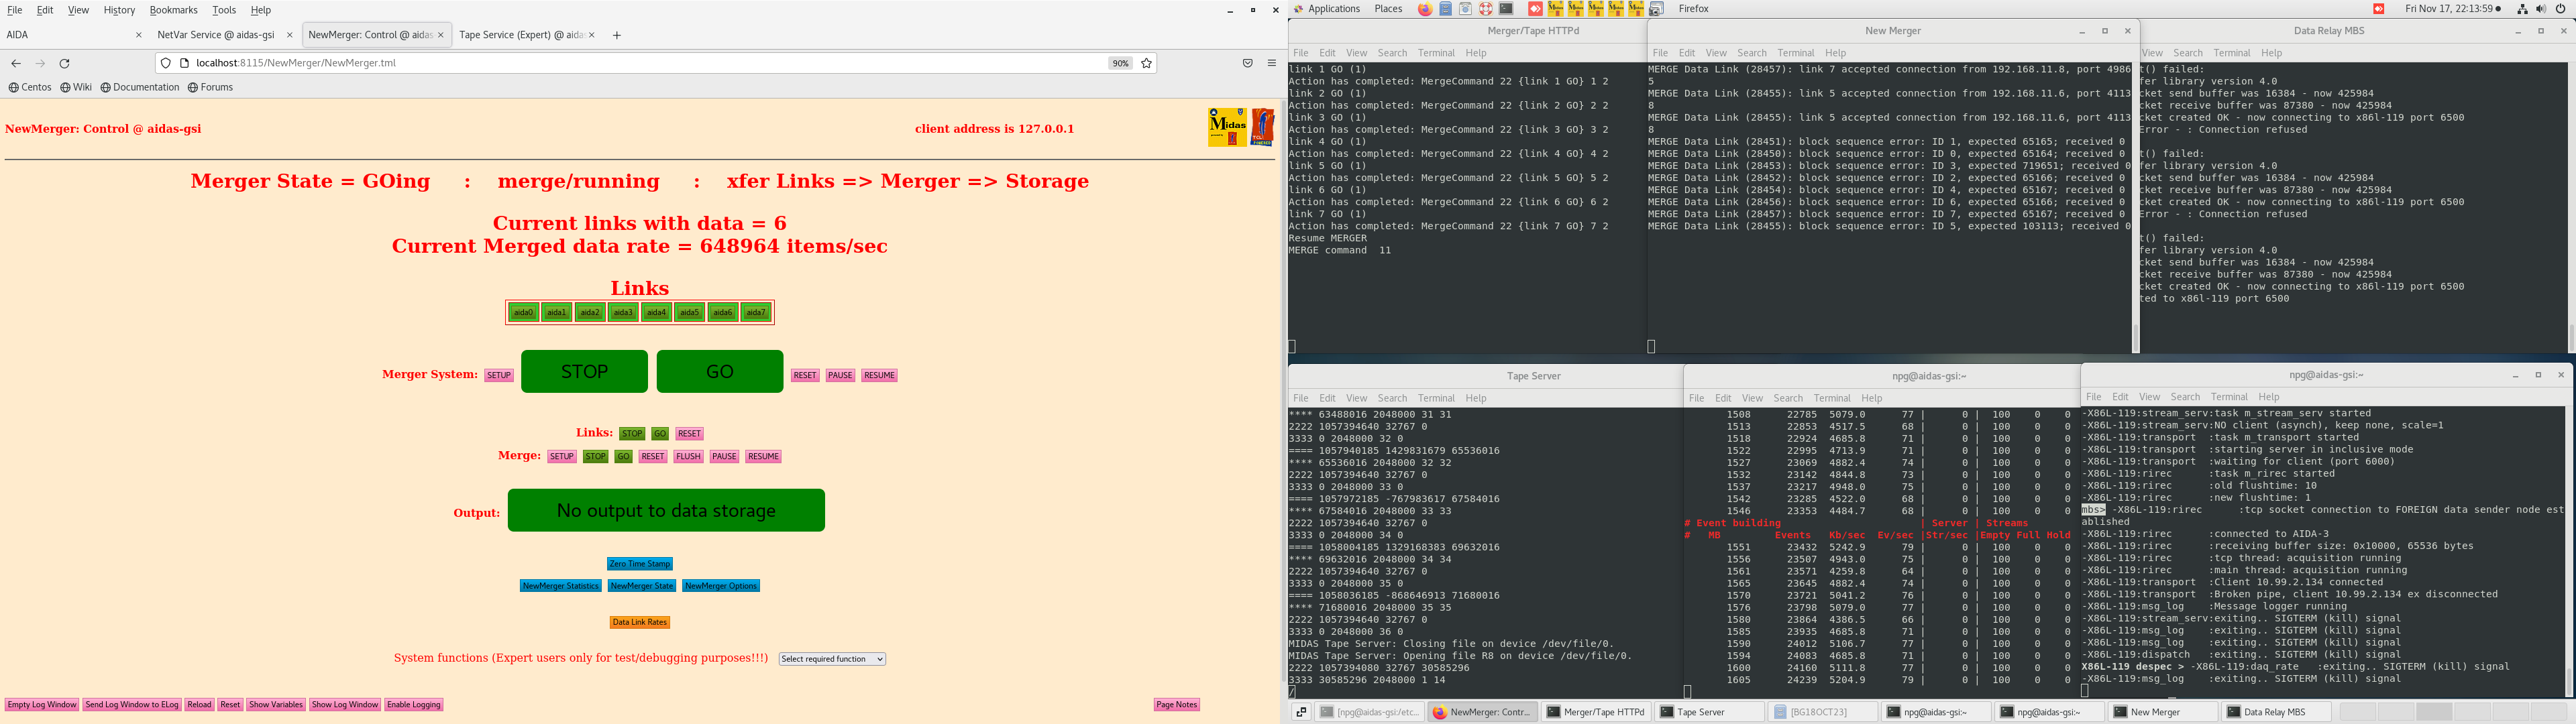
Task: Click the Data Link Rates button
Action: 639,622
